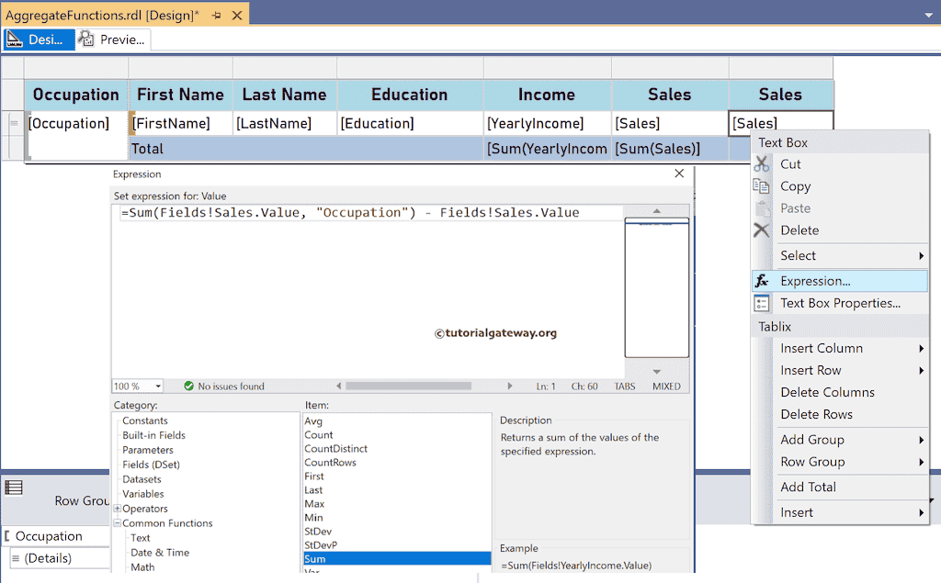Expand the Operators category node

point(118,509)
